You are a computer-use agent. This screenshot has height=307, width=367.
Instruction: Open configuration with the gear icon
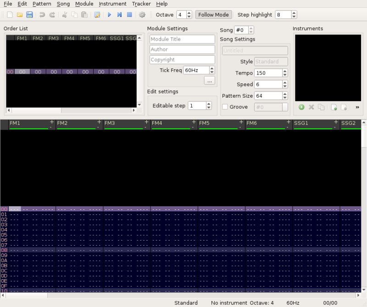(142, 15)
